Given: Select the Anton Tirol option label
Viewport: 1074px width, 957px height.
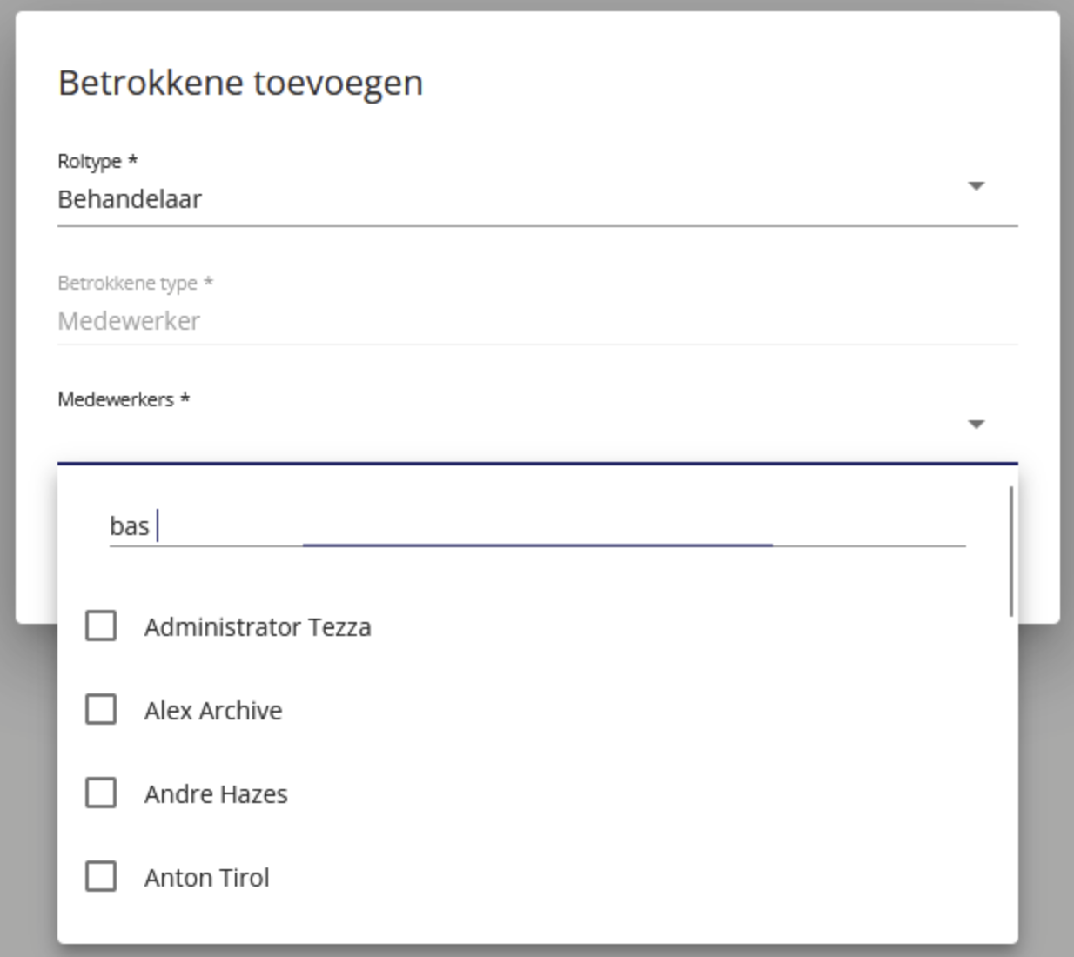Looking at the screenshot, I should (x=207, y=878).
